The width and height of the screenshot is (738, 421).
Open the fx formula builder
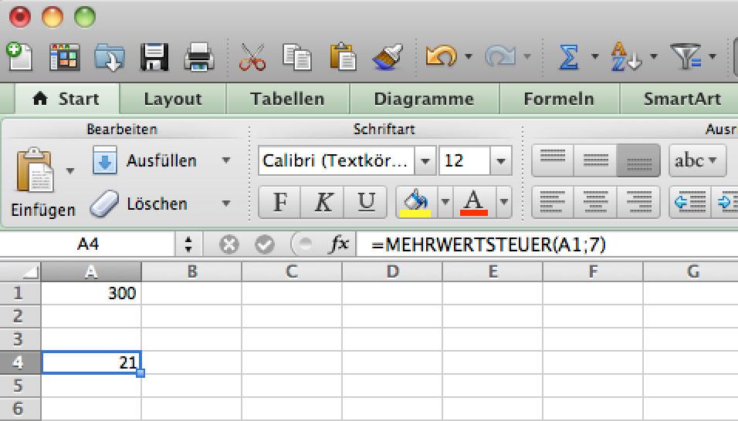(x=340, y=244)
